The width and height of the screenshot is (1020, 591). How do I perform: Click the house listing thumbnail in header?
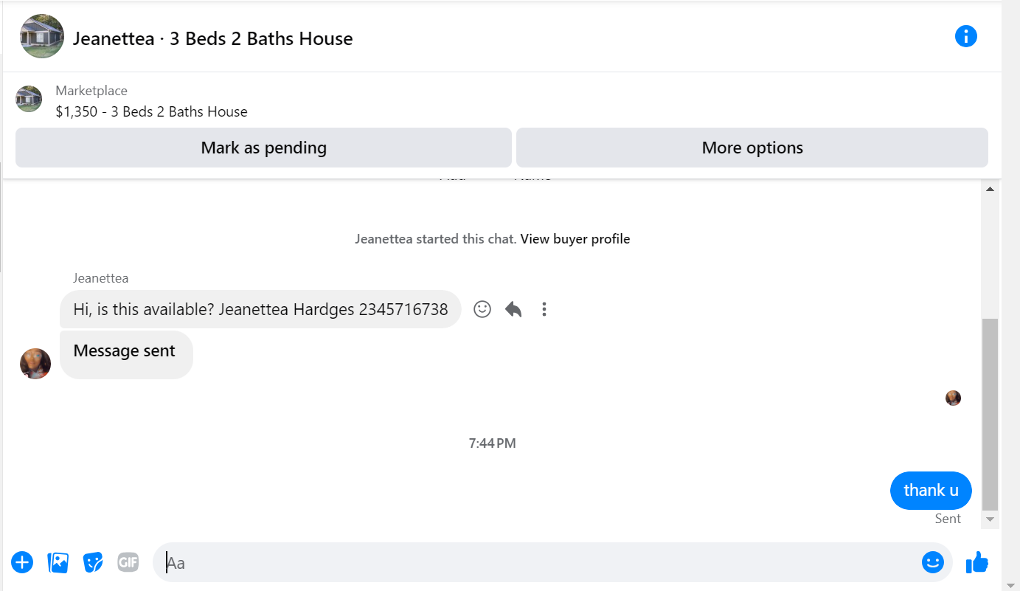click(42, 36)
